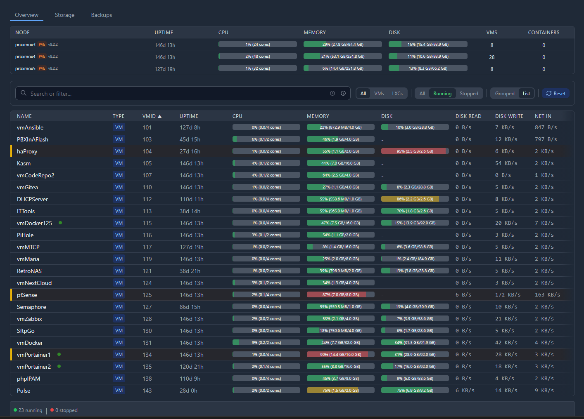Screen dimensions: 584x419
Task: Switch to Grouped view mode
Action: [505, 94]
